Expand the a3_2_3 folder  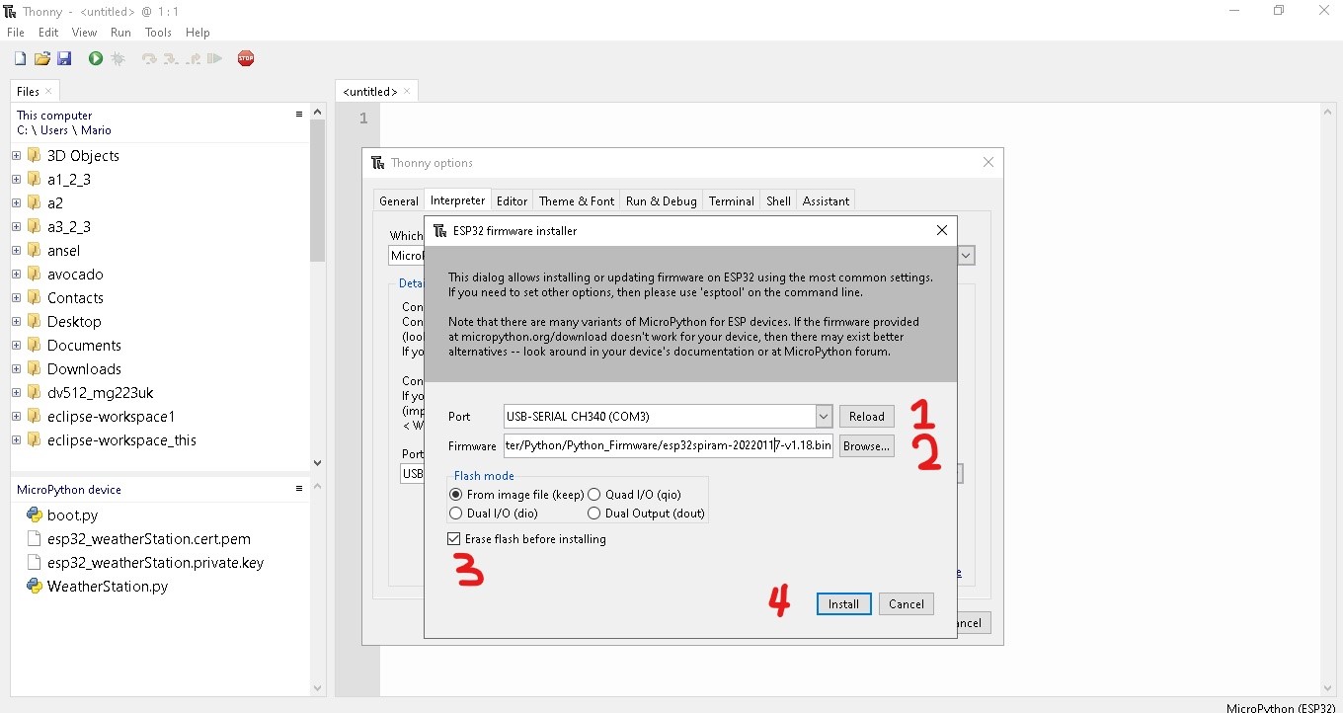17,226
